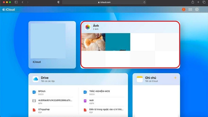The image size is (208, 117).
Task: Go back with the Safari back arrow
Action: pos(23,2)
